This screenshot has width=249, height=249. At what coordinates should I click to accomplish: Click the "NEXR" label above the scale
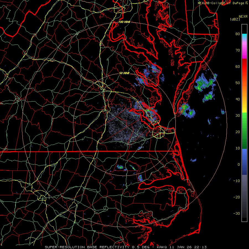[243, 17]
